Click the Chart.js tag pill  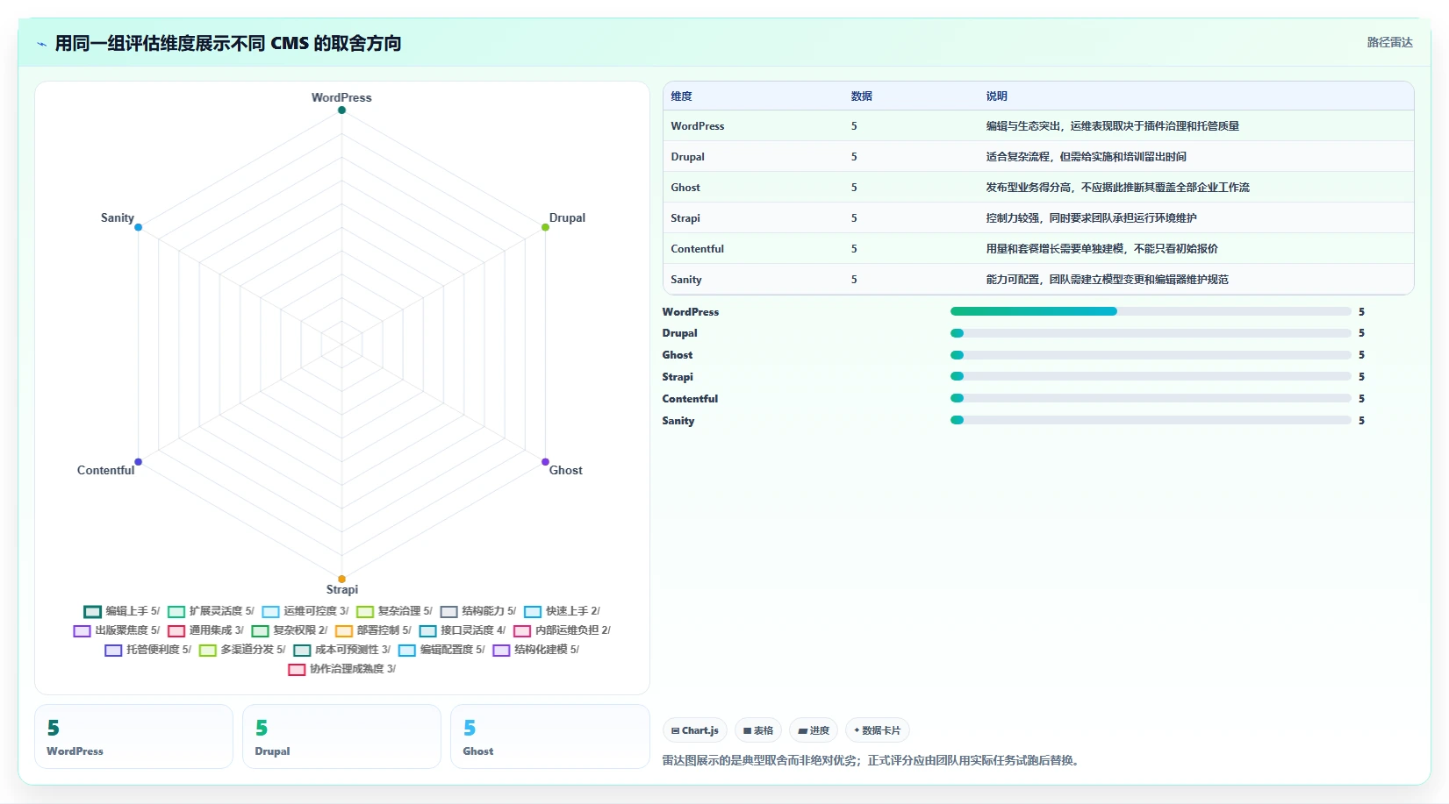[x=695, y=730]
